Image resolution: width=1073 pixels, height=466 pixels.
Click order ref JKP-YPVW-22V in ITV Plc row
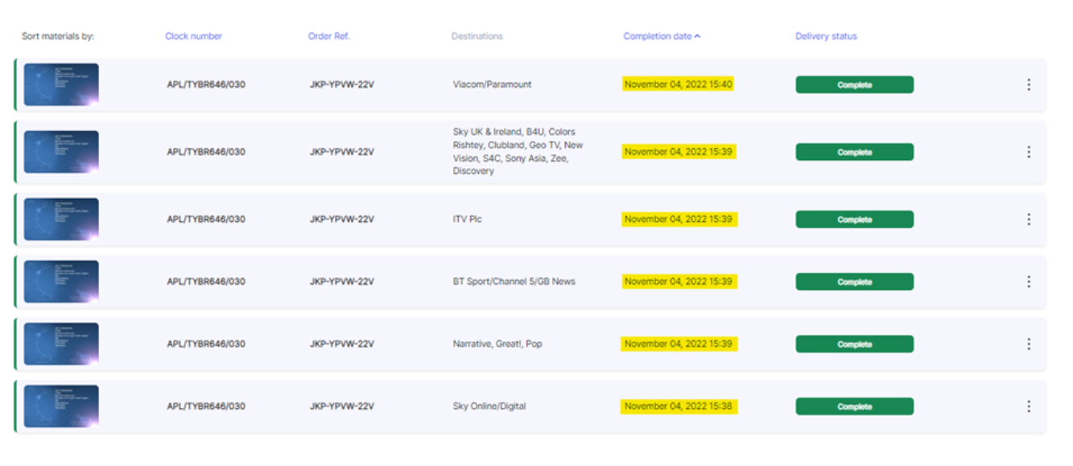341,219
